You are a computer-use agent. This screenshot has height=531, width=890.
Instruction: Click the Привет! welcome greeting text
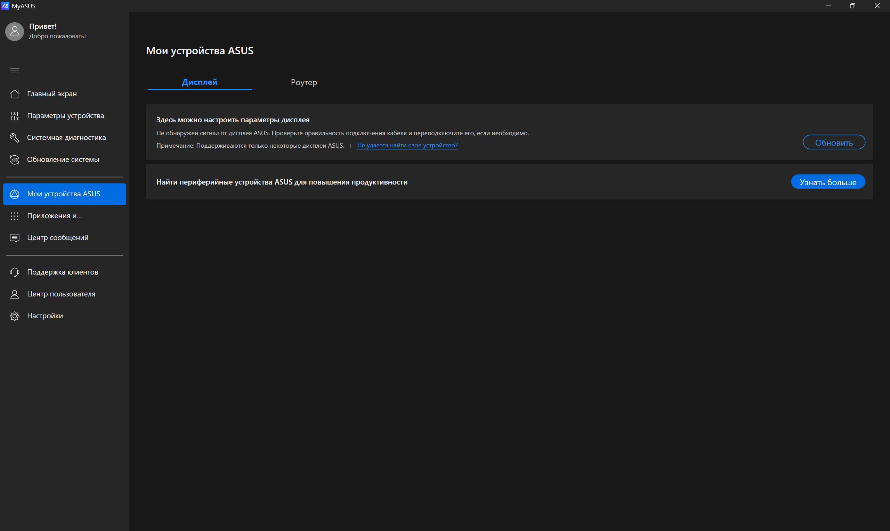(42, 26)
